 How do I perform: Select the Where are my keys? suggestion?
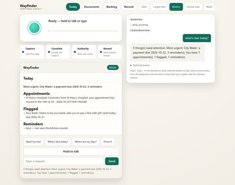point(86,142)
